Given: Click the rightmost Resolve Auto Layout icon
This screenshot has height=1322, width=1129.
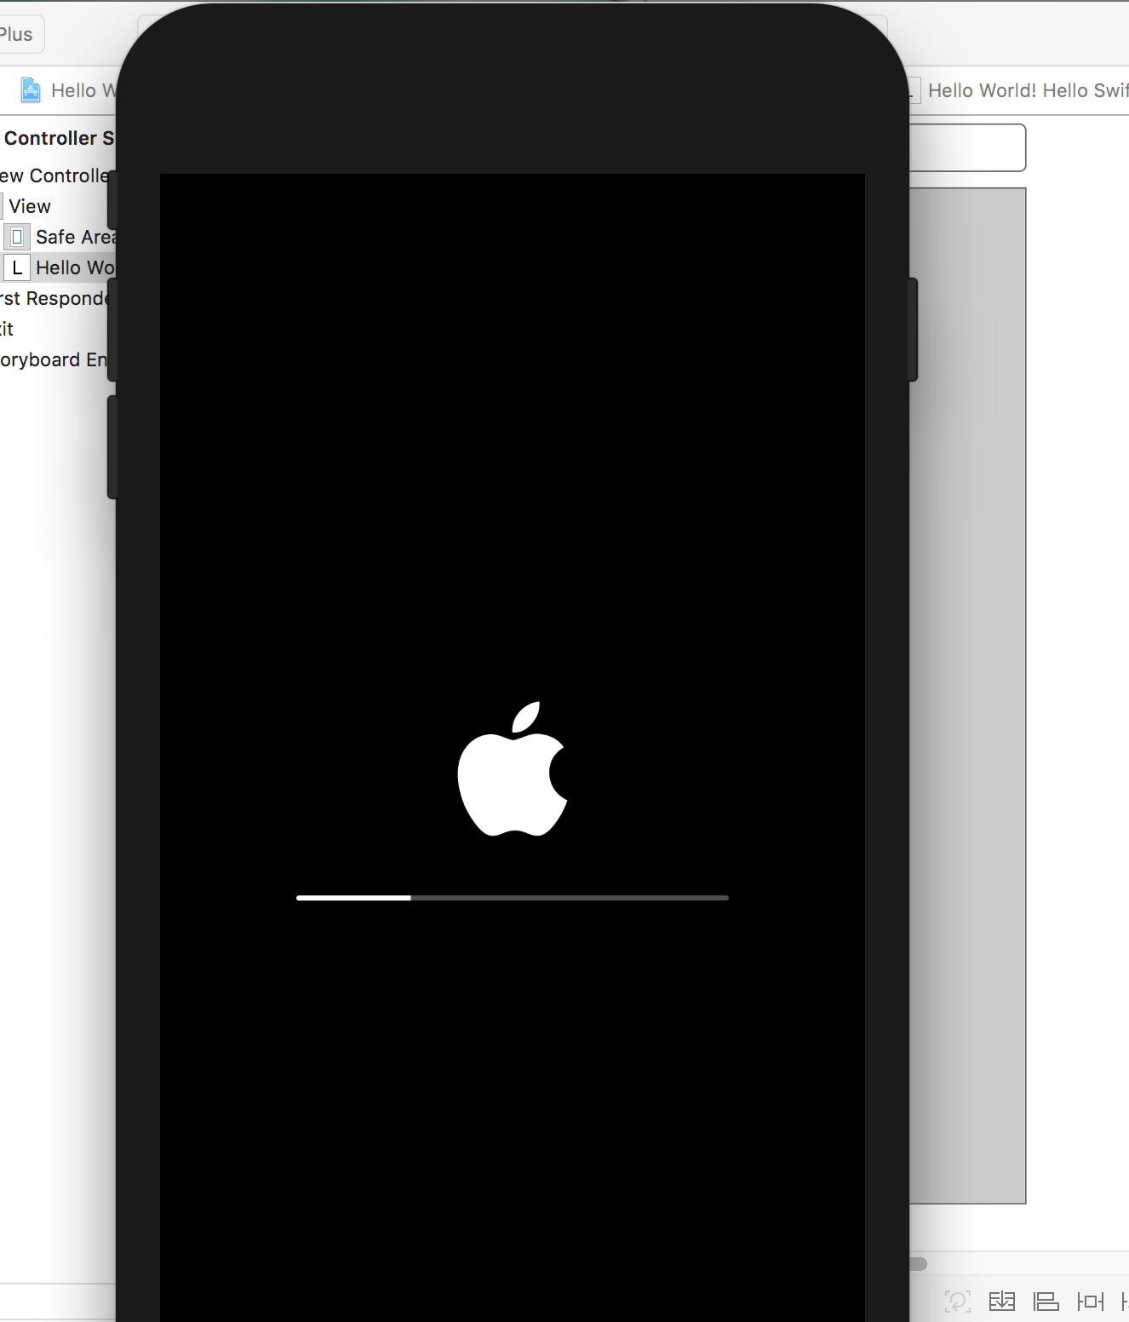Looking at the screenshot, I should (1124, 1301).
